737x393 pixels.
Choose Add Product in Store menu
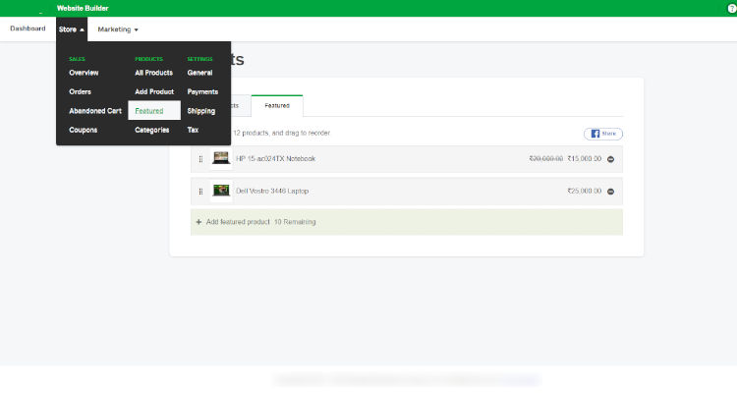click(x=154, y=91)
